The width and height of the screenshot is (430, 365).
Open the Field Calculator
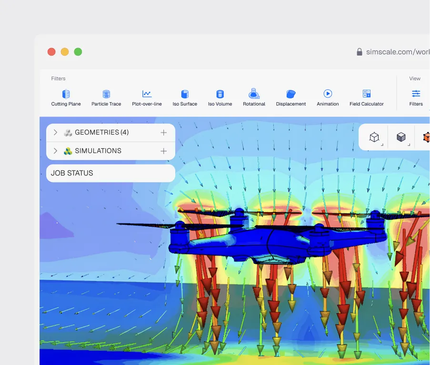click(366, 98)
